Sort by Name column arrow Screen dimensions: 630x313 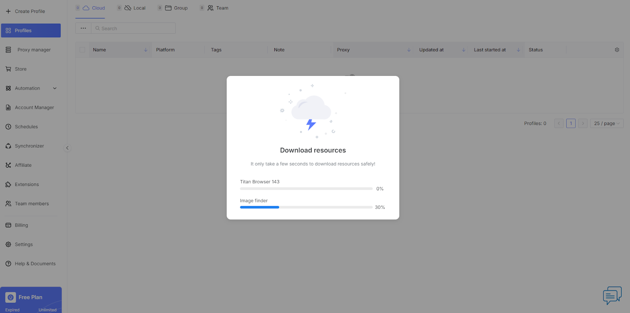pyautogui.click(x=146, y=50)
